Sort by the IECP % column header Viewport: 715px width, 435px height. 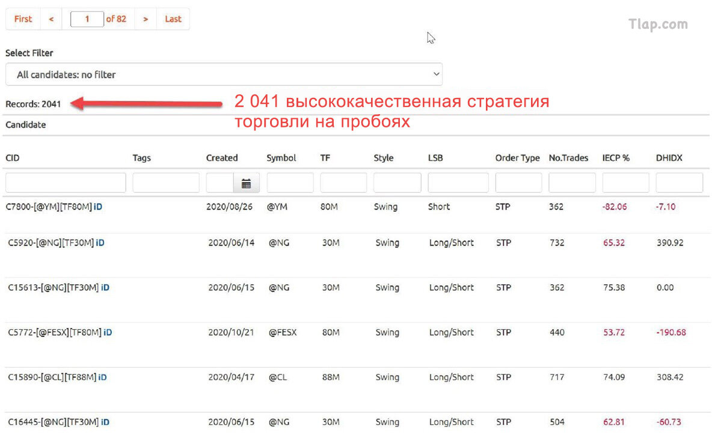(x=616, y=158)
